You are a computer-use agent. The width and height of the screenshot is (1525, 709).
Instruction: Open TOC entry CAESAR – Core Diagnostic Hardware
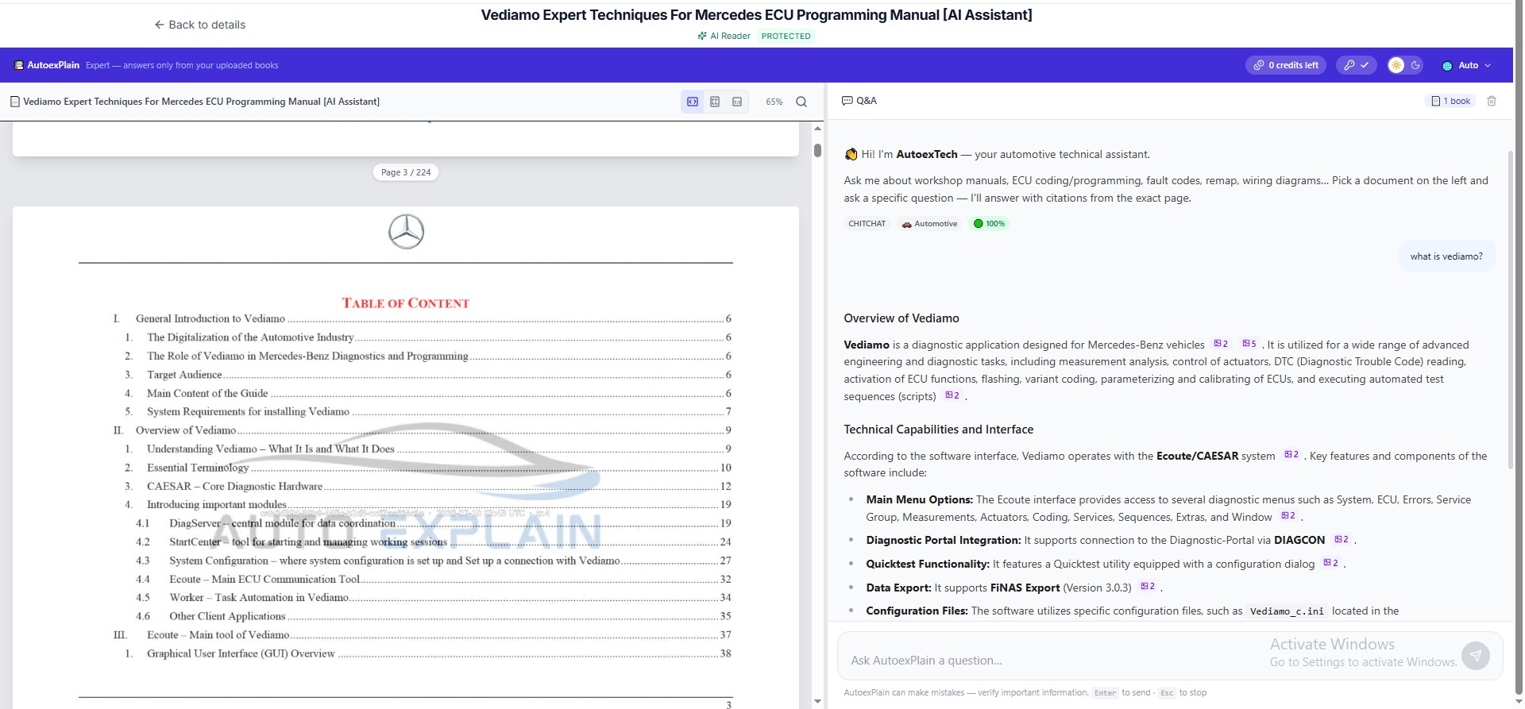[427, 486]
